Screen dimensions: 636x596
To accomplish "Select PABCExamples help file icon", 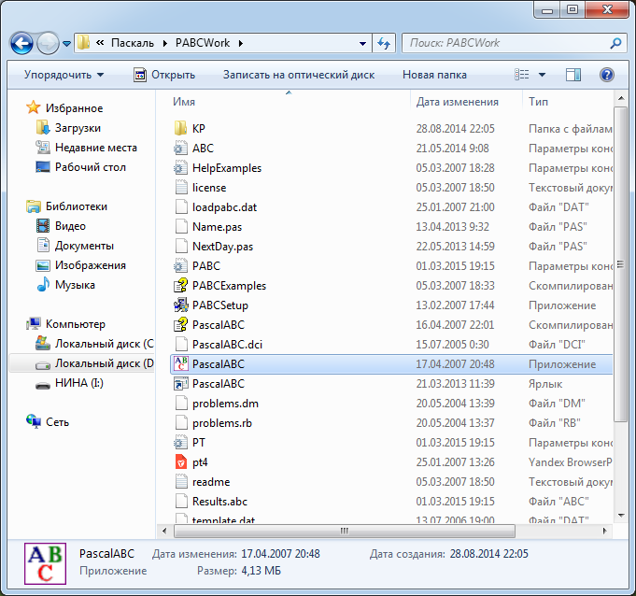I will click(180, 286).
